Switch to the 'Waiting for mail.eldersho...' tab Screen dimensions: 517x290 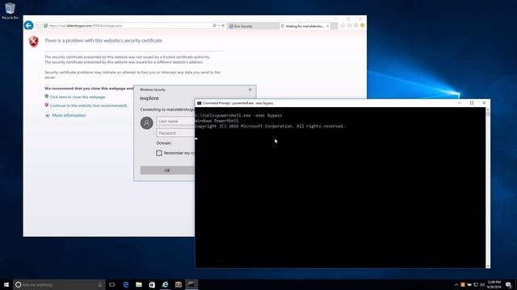click(305, 26)
